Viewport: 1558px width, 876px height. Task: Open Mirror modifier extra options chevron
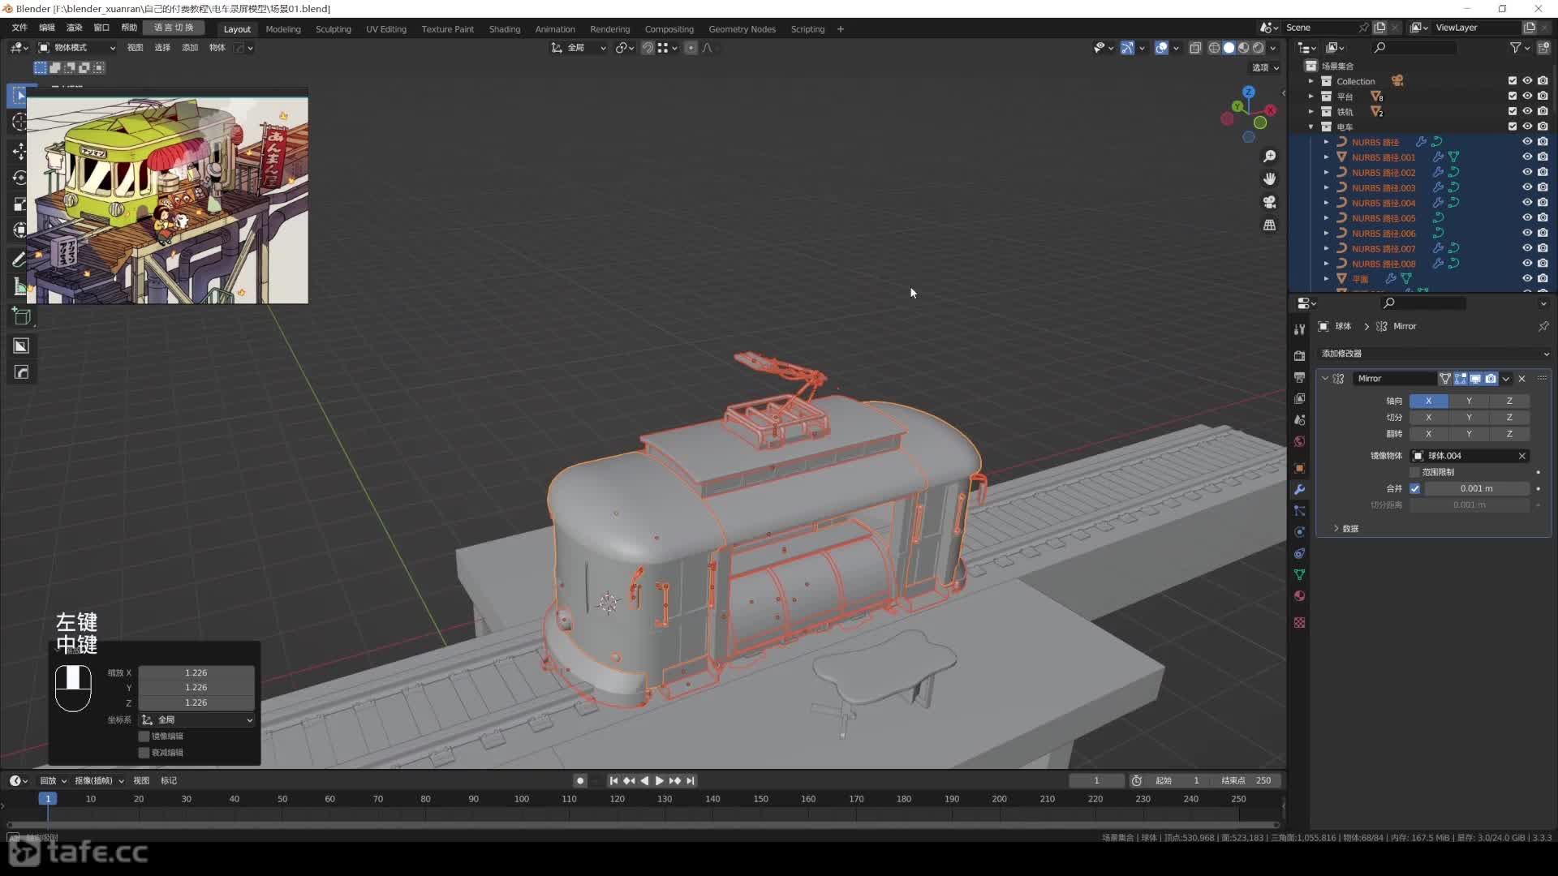coord(1506,379)
